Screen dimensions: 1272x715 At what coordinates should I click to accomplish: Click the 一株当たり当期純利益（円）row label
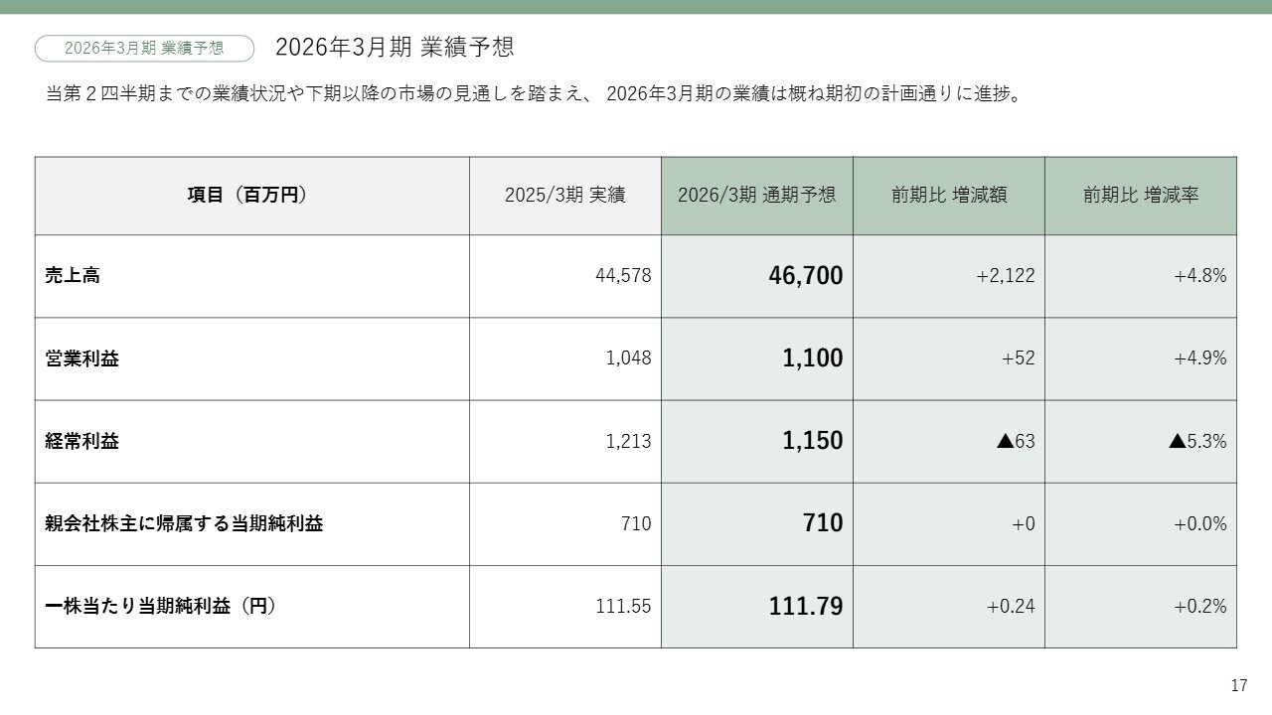tap(160, 606)
